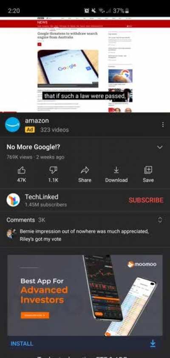This screenshot has width=170, height=358.
Task: Tap the Save to playlist icon
Action: (148, 170)
